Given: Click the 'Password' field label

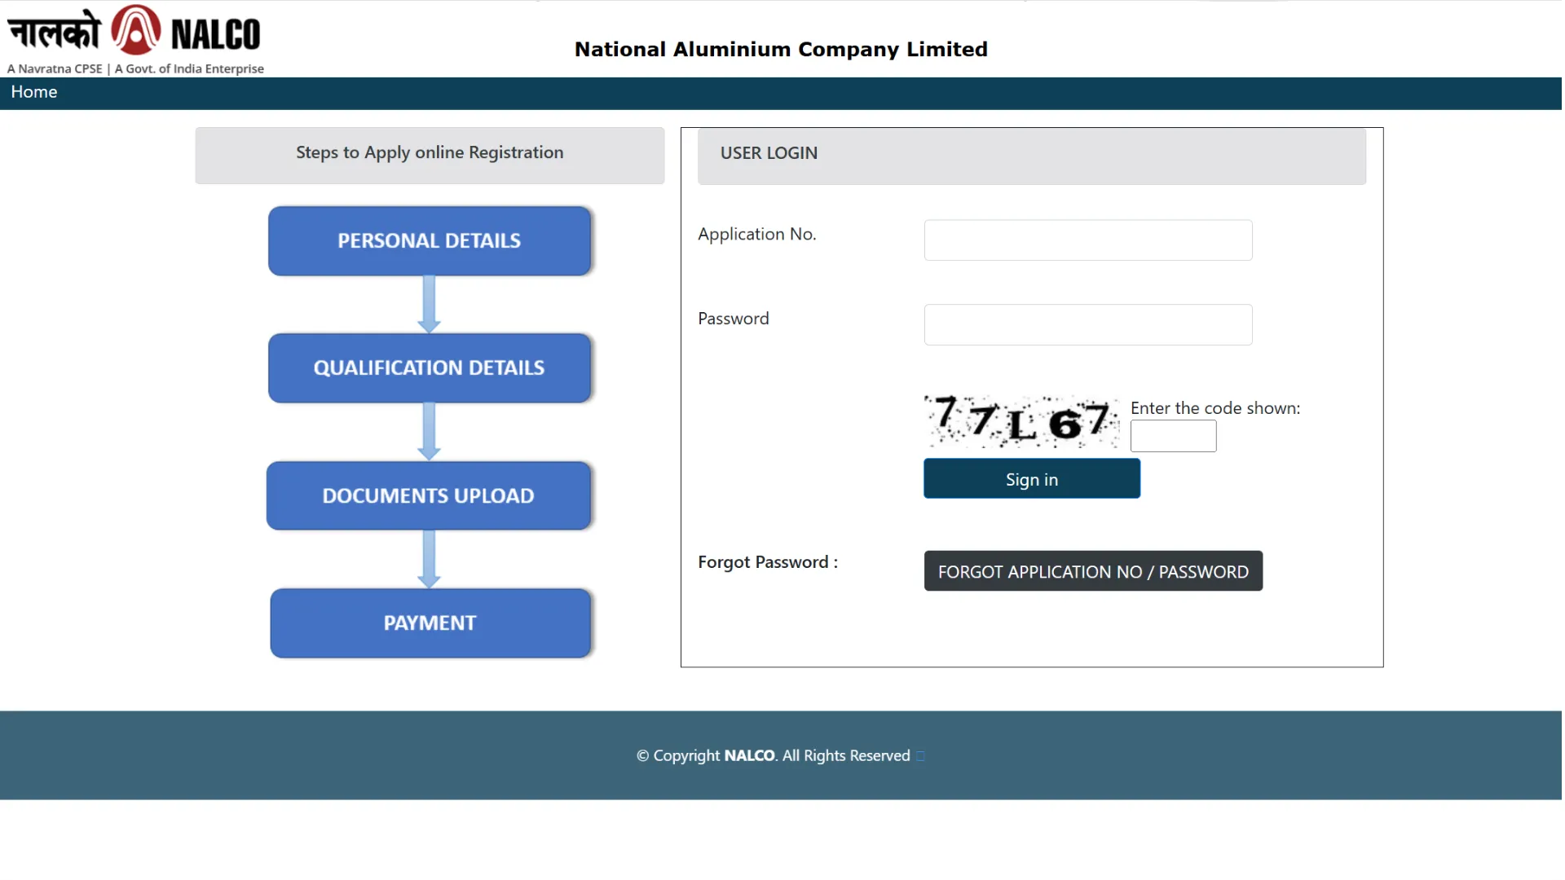Looking at the screenshot, I should [734, 319].
